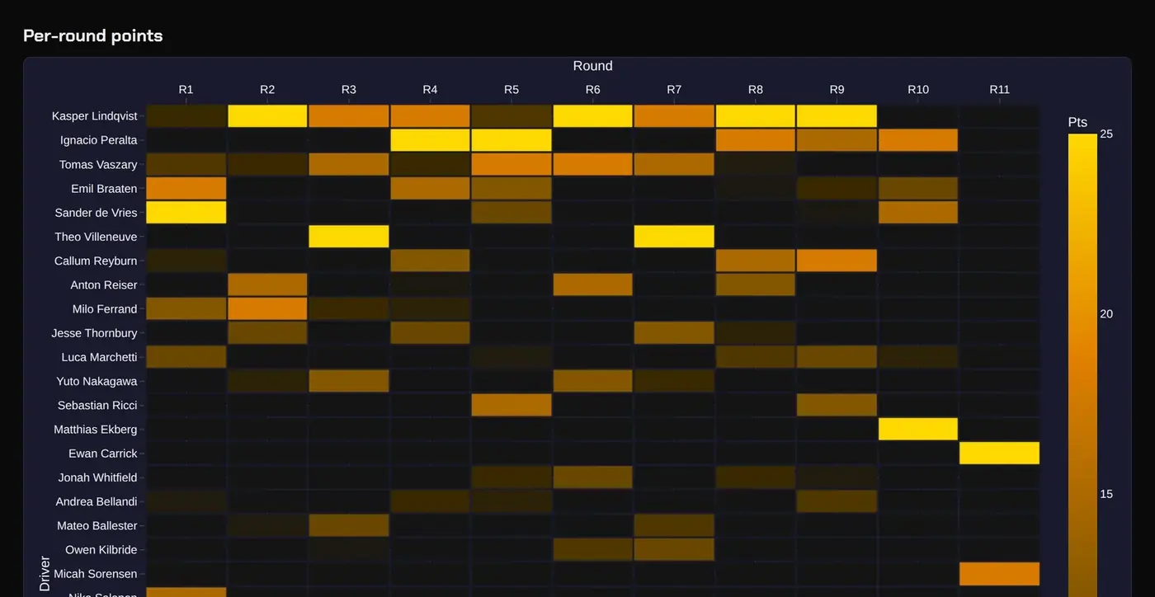Click the Owen Kilbride driver label

pyautogui.click(x=101, y=550)
